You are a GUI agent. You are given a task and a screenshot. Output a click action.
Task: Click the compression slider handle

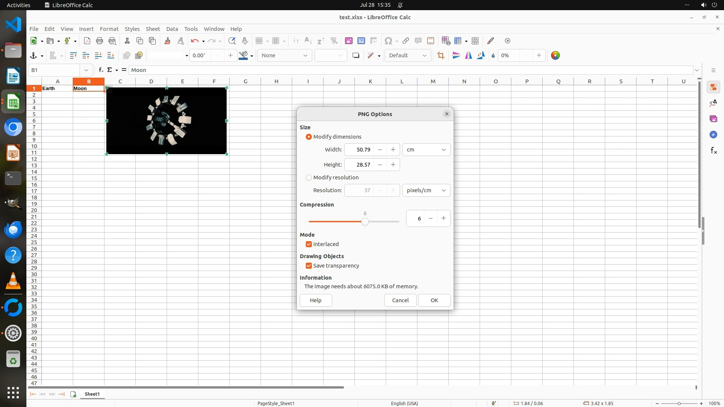click(x=365, y=222)
